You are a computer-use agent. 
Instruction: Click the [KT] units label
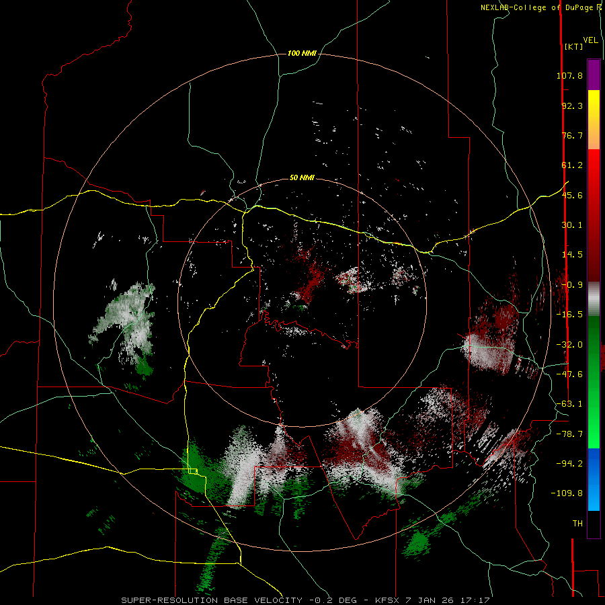click(574, 46)
